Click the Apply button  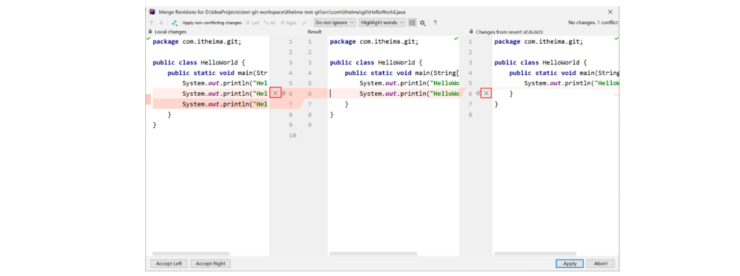[569, 263]
